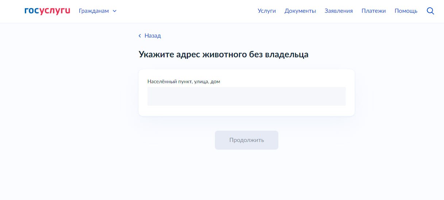The width and height of the screenshot is (444, 200).
Task: Navigate to Платежи
Action: tap(373, 11)
